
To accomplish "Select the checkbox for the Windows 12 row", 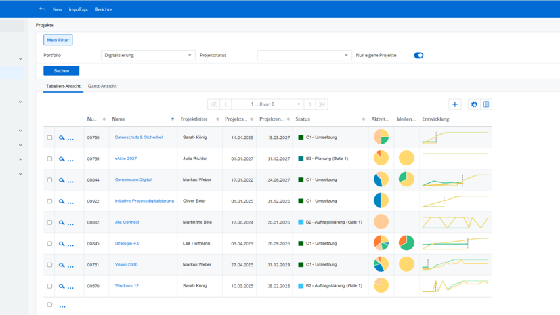I will pyautogui.click(x=49, y=286).
